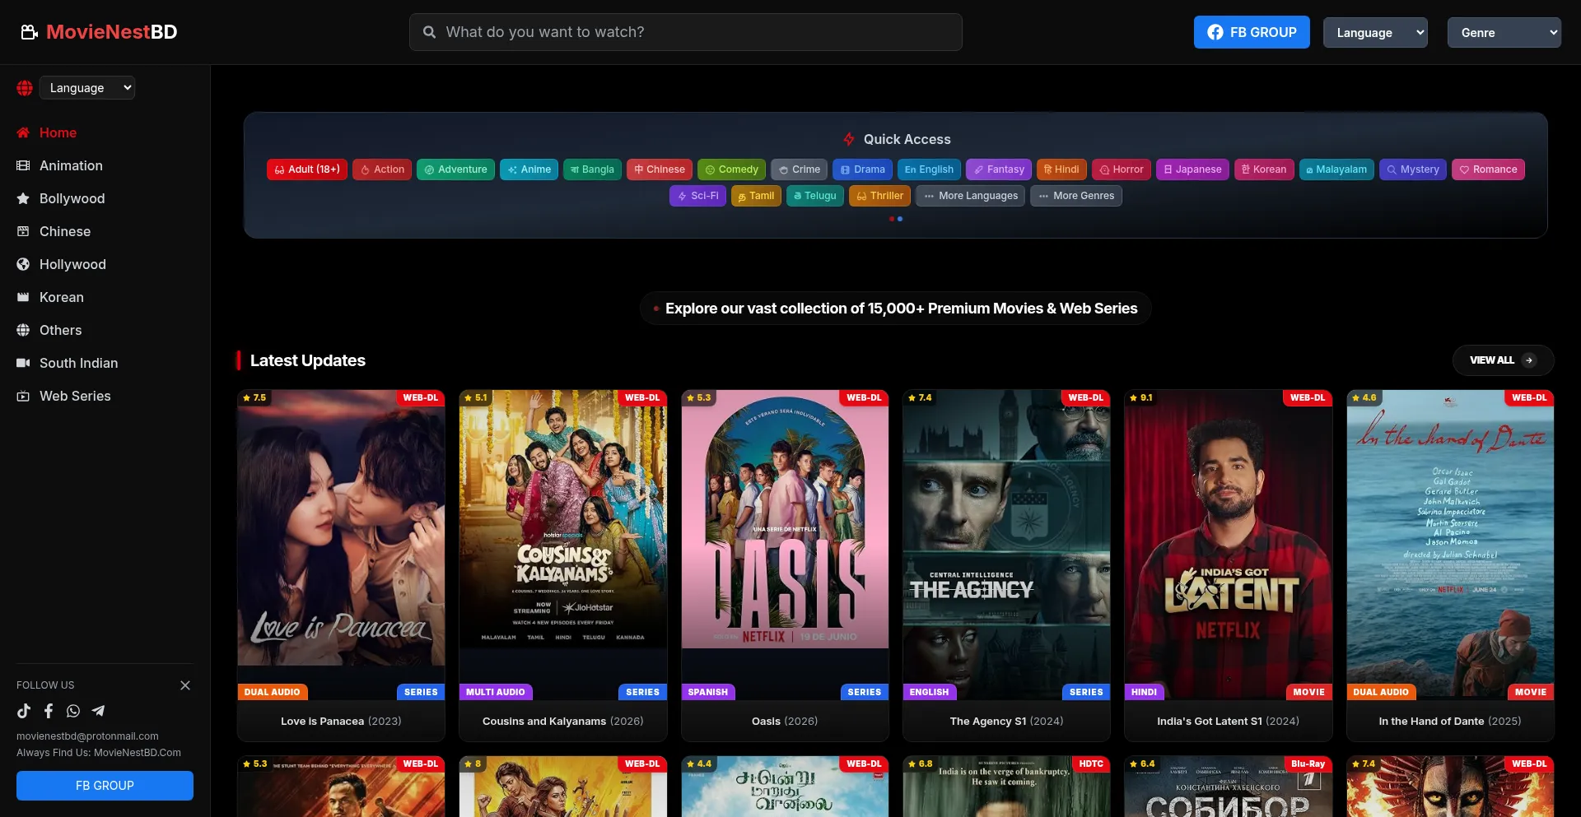Select the Comedy quick access tag
Screen dimensions: 1581x817
tap(731, 169)
